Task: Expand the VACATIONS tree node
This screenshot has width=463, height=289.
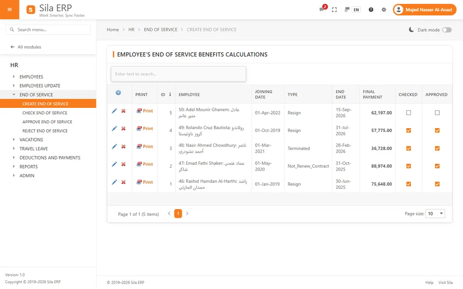Action: [14, 140]
